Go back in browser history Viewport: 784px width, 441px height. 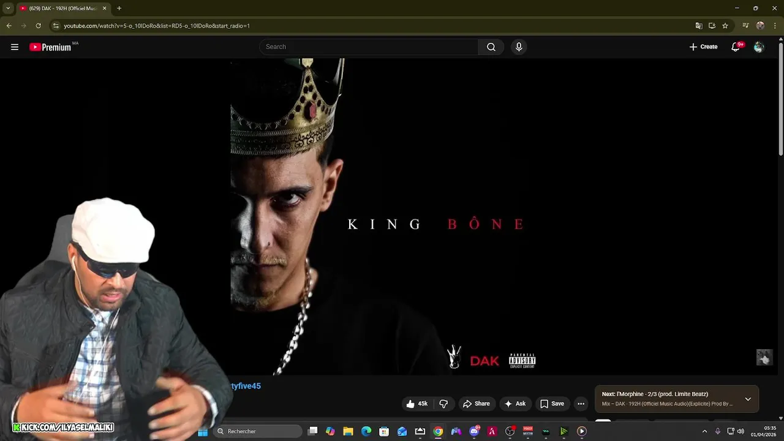pyautogui.click(x=9, y=26)
